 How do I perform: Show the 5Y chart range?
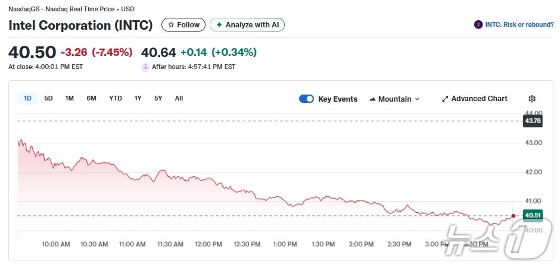pos(158,98)
